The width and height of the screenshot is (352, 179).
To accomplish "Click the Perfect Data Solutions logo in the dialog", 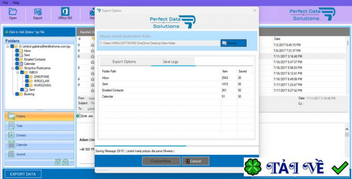I will (x=172, y=22).
